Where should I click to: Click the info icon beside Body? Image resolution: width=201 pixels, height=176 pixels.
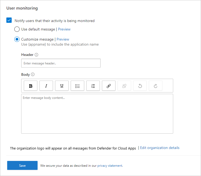(x=33, y=74)
